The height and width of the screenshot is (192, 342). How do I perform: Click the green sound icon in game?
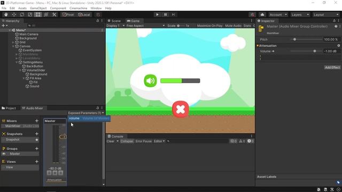150,81
